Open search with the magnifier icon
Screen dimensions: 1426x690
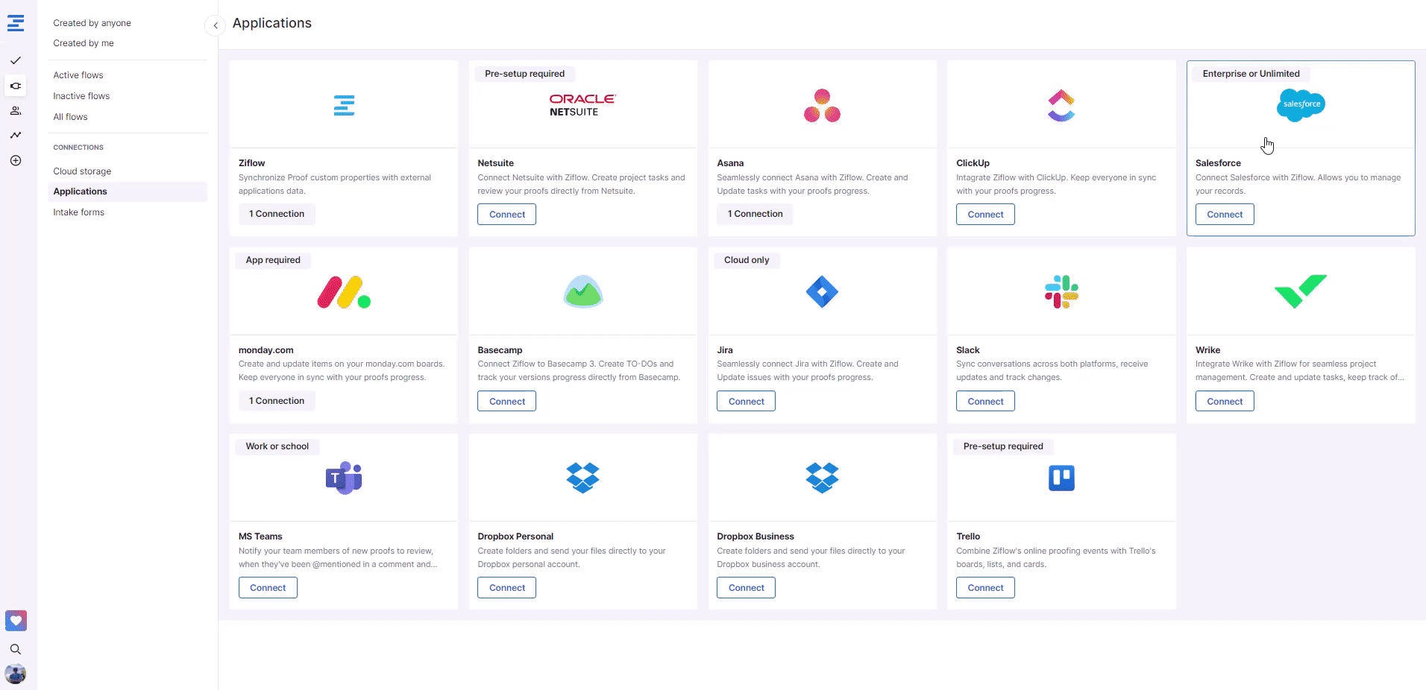pos(16,649)
